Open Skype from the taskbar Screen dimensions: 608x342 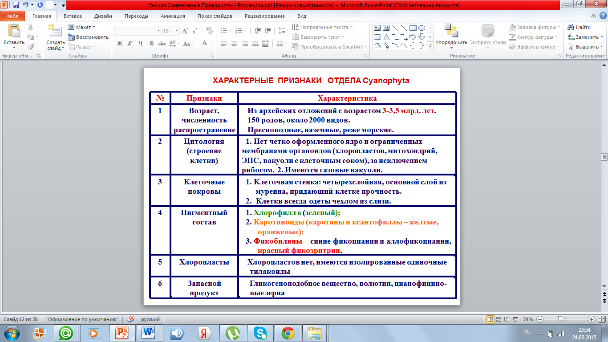point(260,333)
